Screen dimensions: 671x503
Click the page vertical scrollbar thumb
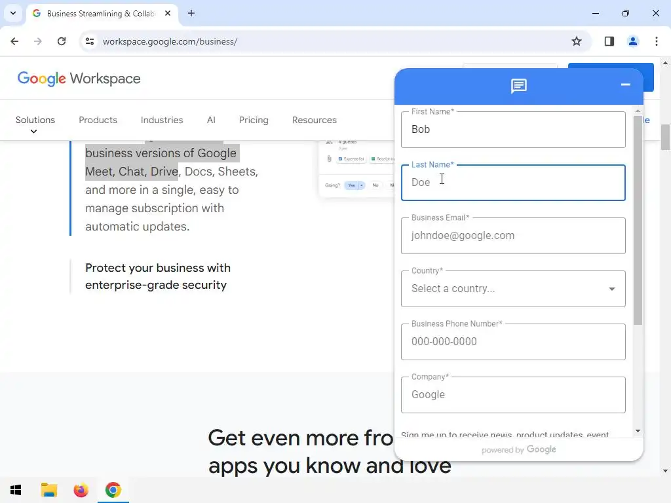coord(665,138)
